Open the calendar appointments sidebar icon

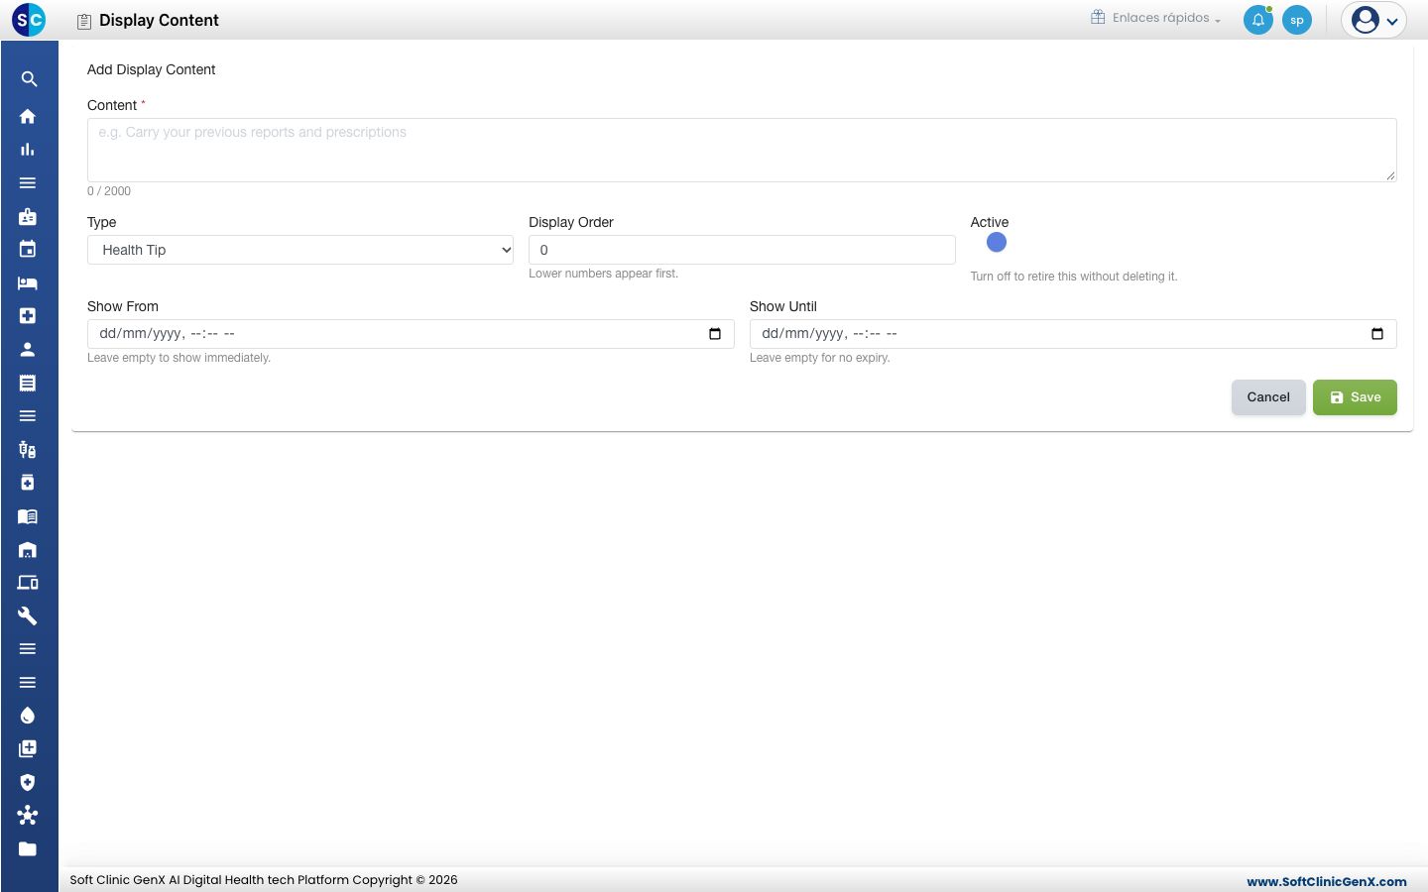pos(28,249)
